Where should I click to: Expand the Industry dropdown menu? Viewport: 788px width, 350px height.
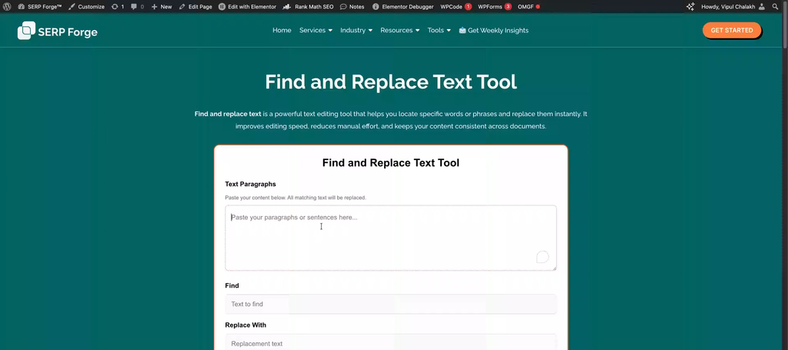coord(356,31)
